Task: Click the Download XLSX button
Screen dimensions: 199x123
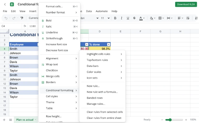Action: point(186,4)
